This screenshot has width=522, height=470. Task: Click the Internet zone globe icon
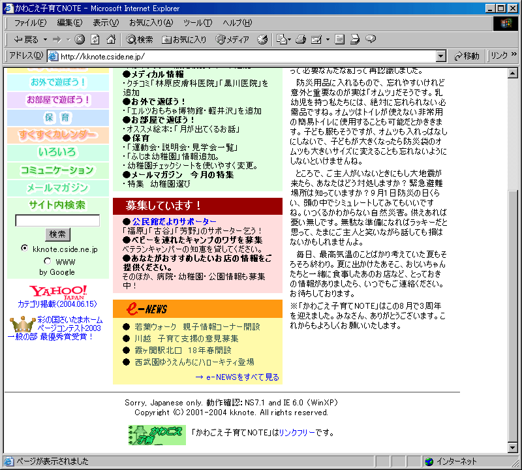tap(429, 462)
